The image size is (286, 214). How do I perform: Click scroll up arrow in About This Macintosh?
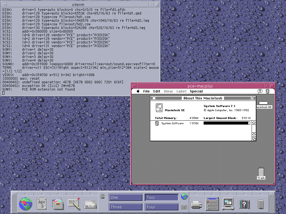click(x=254, y=123)
